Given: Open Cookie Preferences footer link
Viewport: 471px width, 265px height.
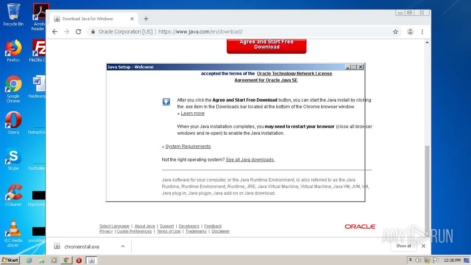Looking at the screenshot, I should pyautogui.click(x=134, y=231).
